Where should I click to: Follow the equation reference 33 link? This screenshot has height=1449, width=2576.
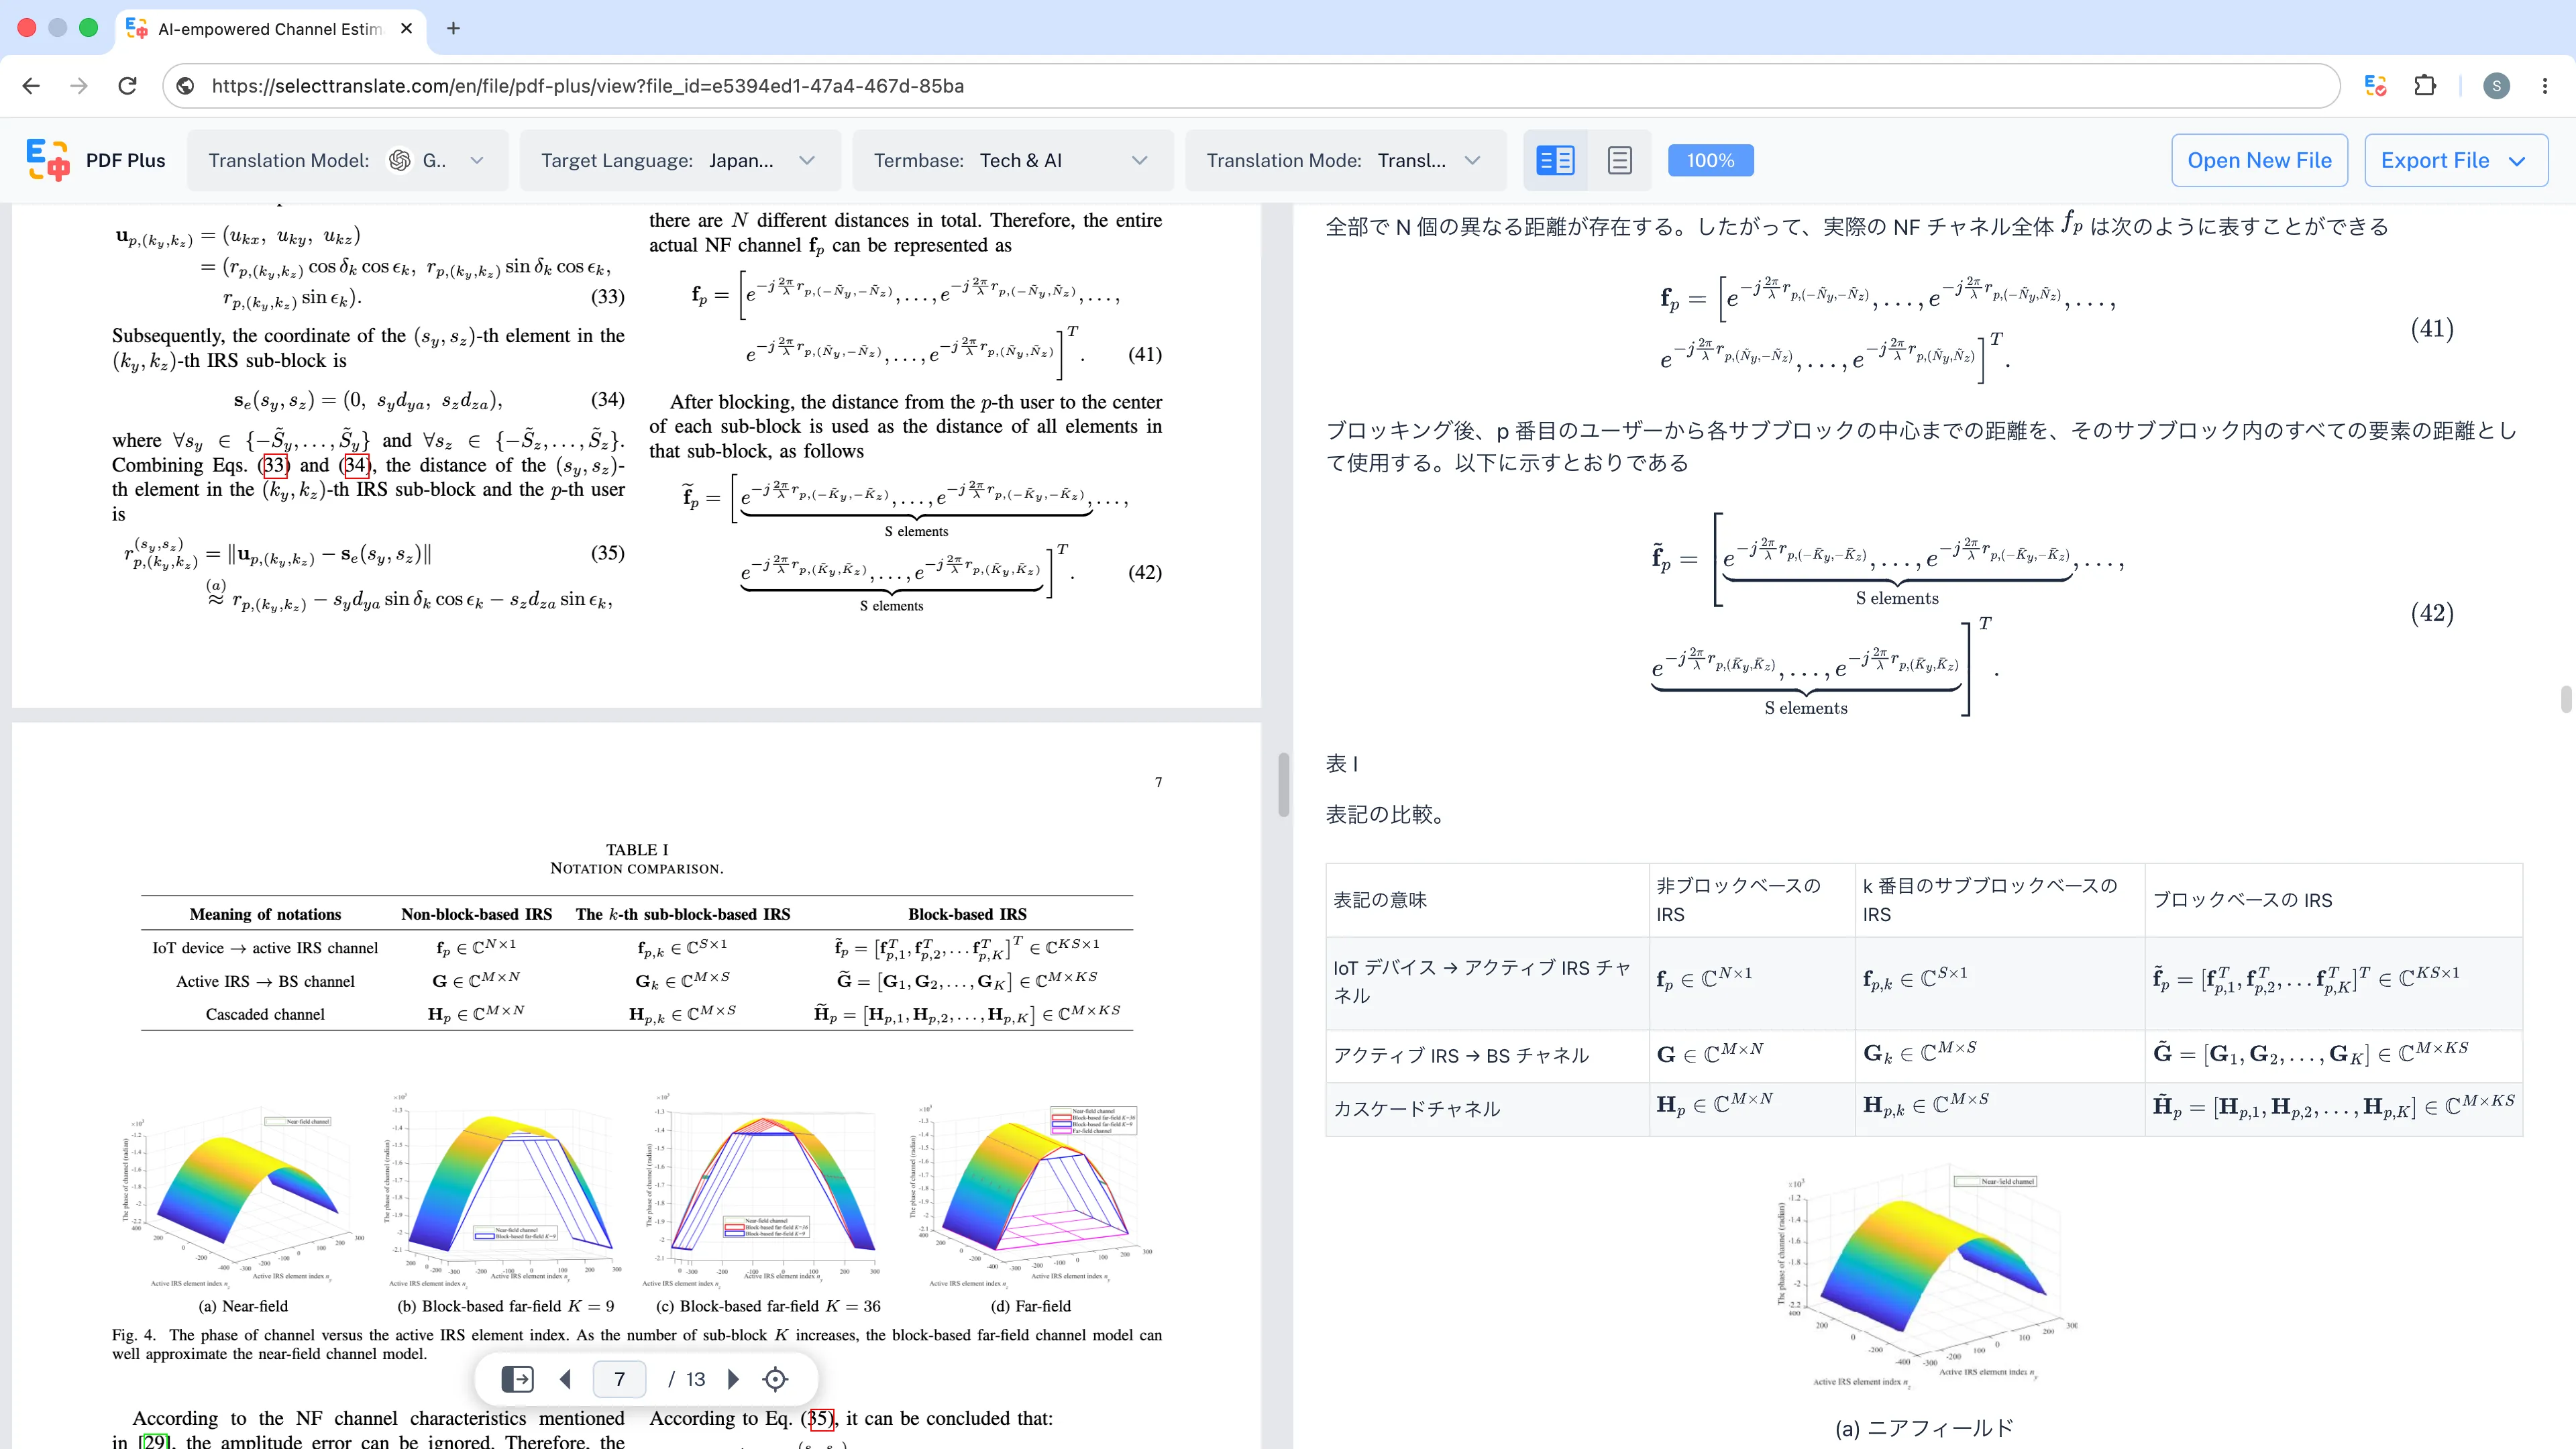275,465
